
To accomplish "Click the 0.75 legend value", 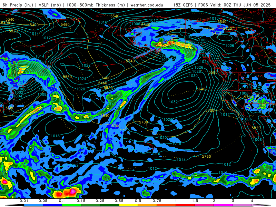I will pos(157,201).
